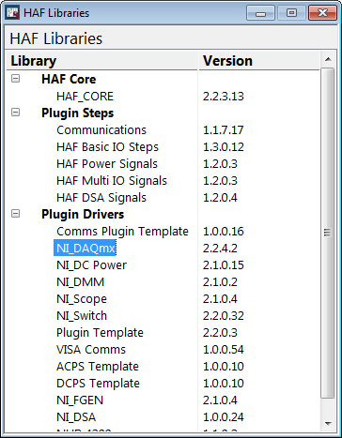Select the Communications library
342x438 pixels.
(101, 130)
